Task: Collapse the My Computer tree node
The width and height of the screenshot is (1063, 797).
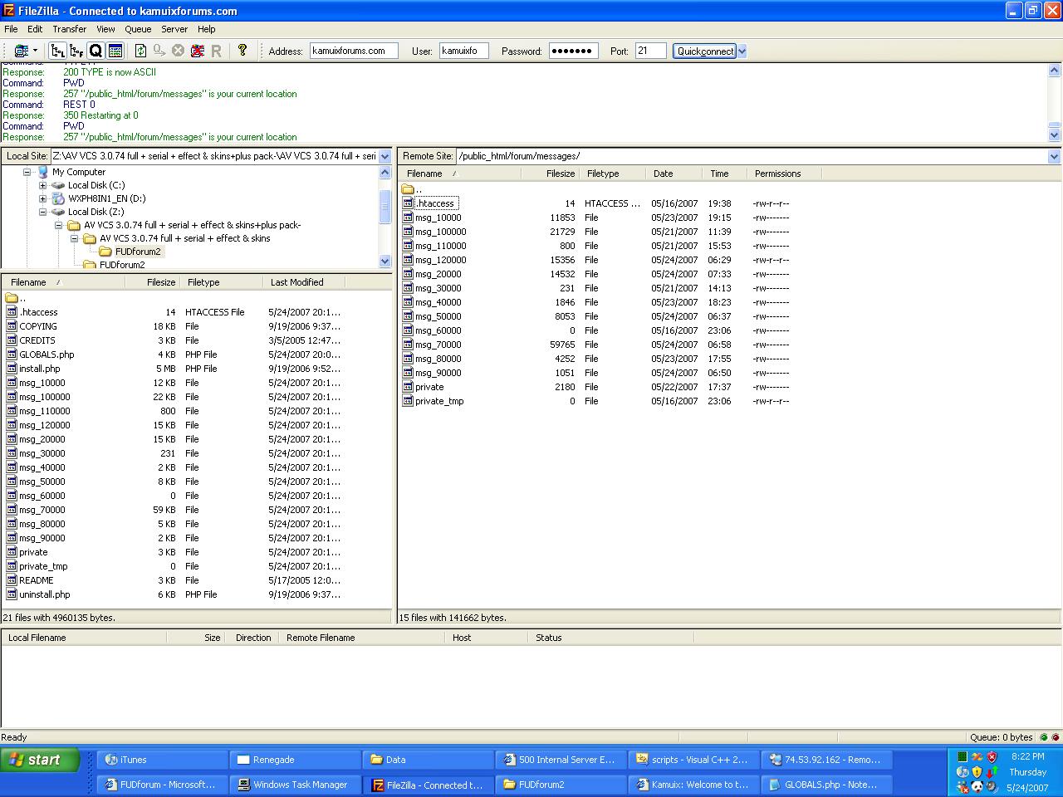Action: 27,172
